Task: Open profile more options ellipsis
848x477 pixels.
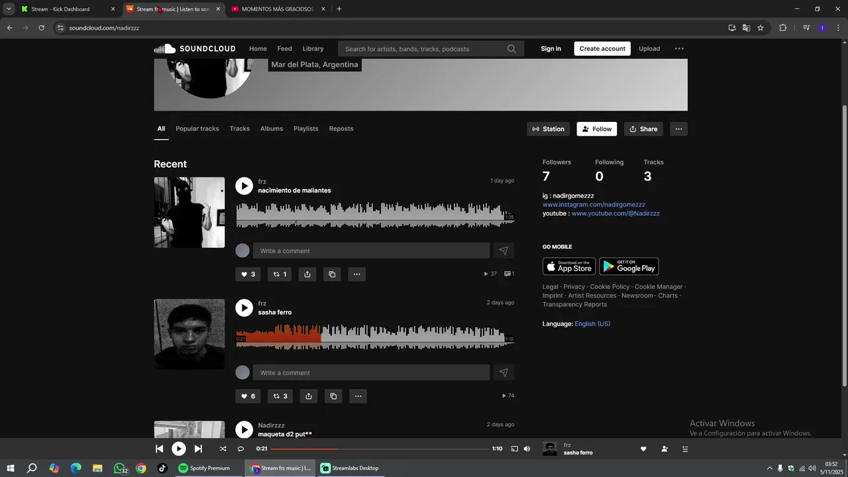Action: point(678,129)
